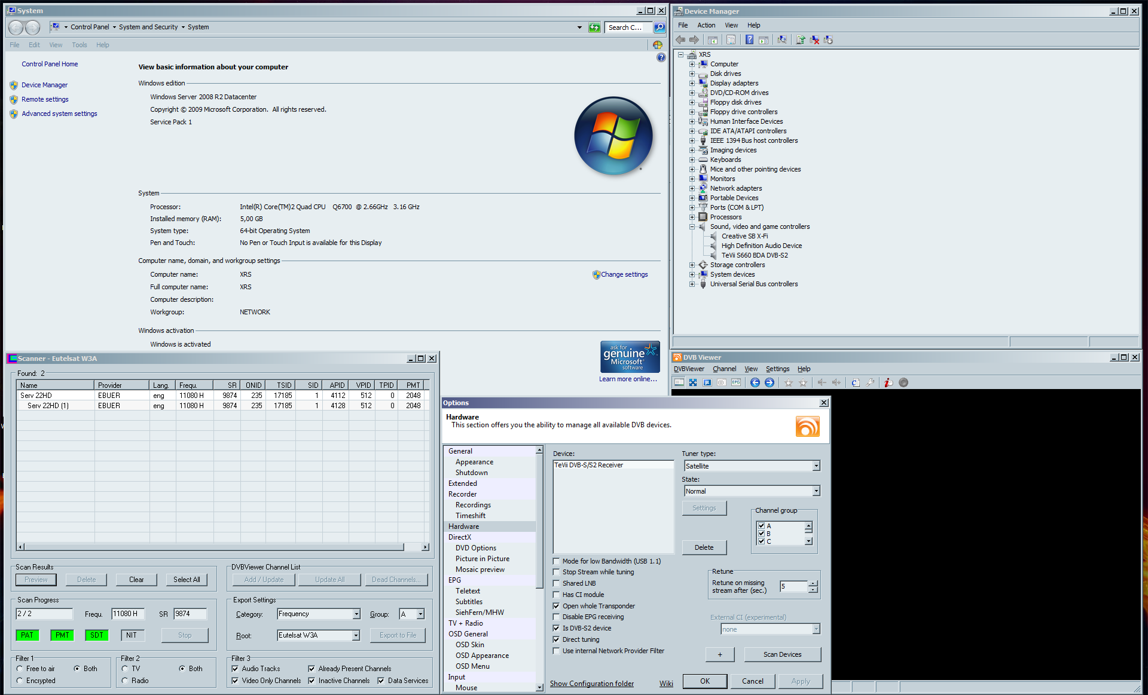Open Properties icon in Device Manager toolbar
Viewport: 1148px width, 695px height.
point(731,39)
